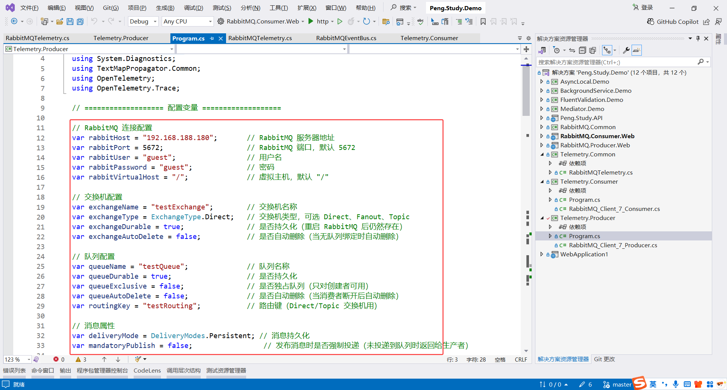Show the 3 warnings in the status bar
The height and width of the screenshot is (390, 727).
click(x=80, y=359)
